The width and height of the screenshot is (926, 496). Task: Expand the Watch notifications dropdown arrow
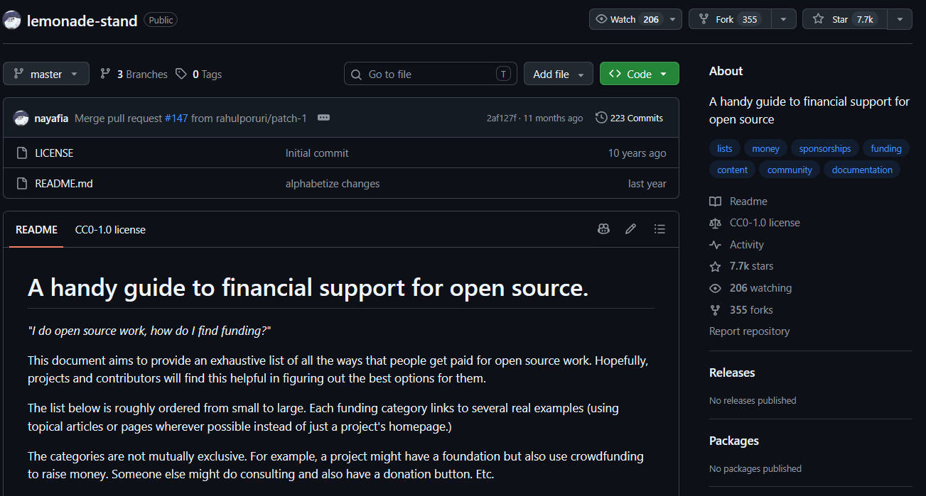click(673, 19)
